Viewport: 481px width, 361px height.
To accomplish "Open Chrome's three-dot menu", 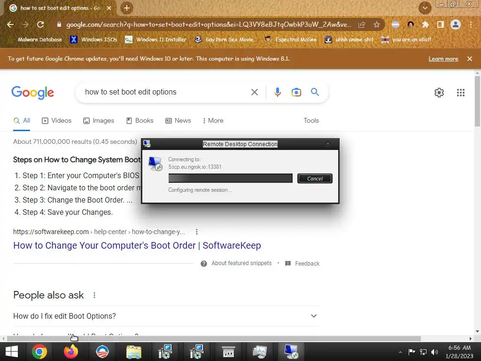I will pyautogui.click(x=471, y=24).
